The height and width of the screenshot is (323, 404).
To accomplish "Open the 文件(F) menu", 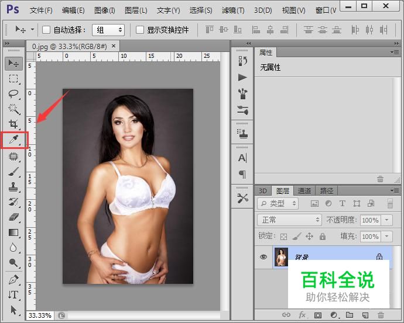I will (x=41, y=11).
